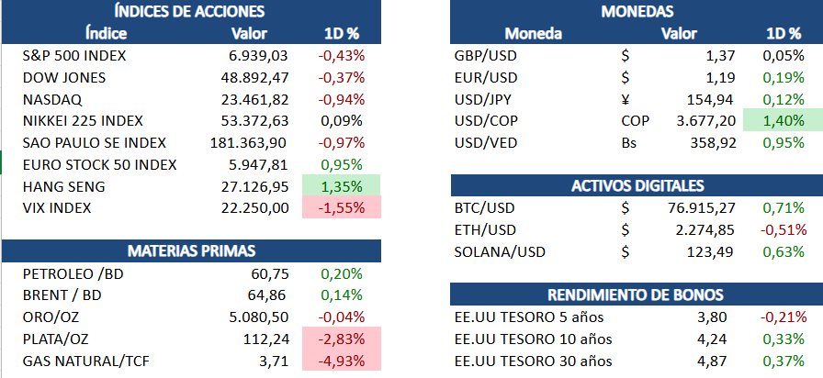Click the RENDIMIENTO DE BONOS header
The image size is (823, 378).
637,295
